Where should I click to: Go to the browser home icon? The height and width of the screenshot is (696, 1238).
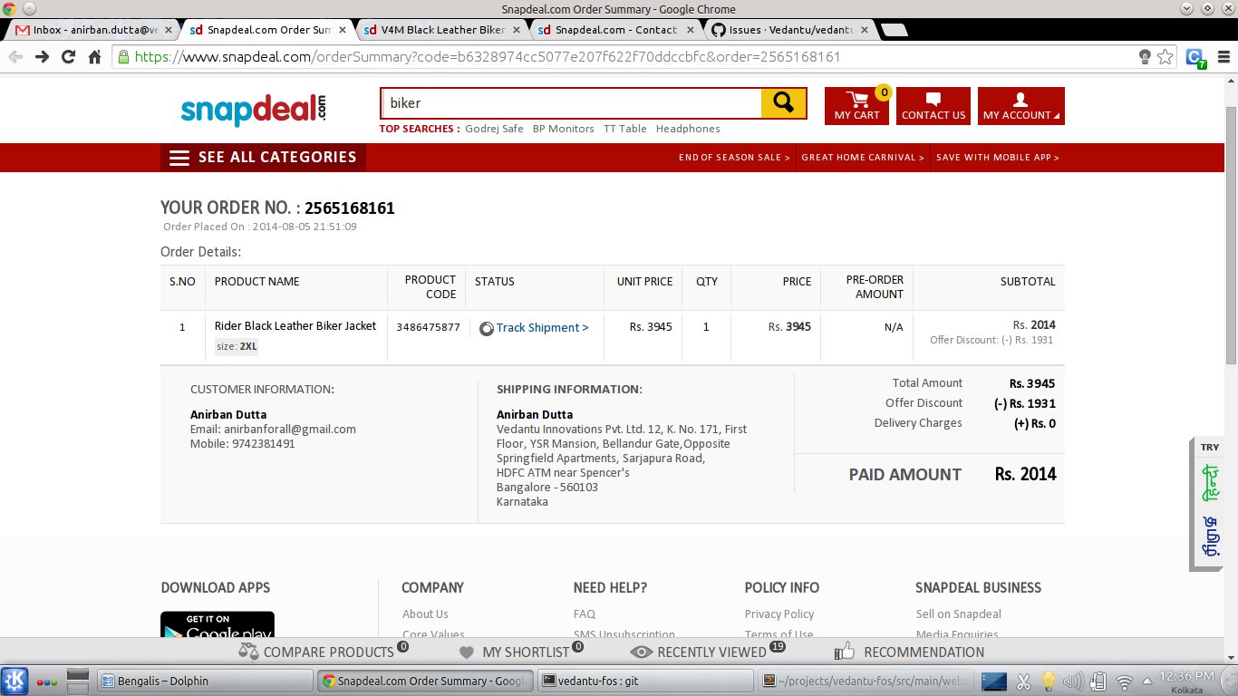[94, 57]
